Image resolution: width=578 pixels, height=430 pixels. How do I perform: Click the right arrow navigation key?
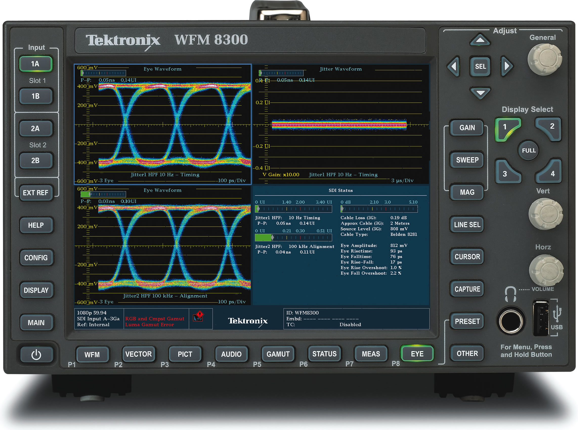(x=506, y=66)
